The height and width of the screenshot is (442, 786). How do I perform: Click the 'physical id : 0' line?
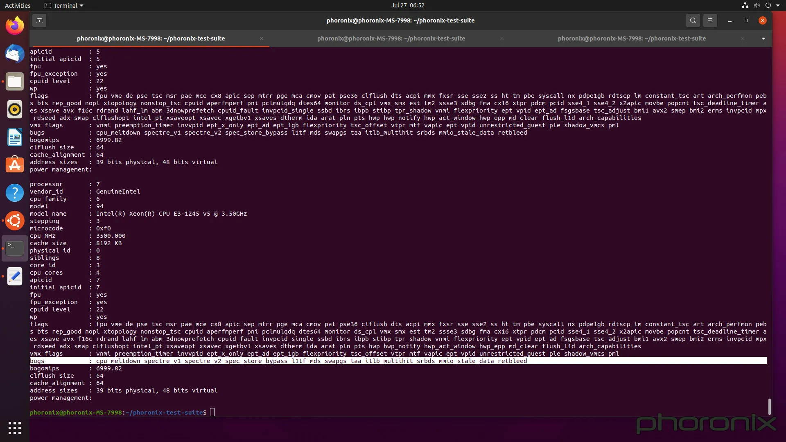(65, 250)
